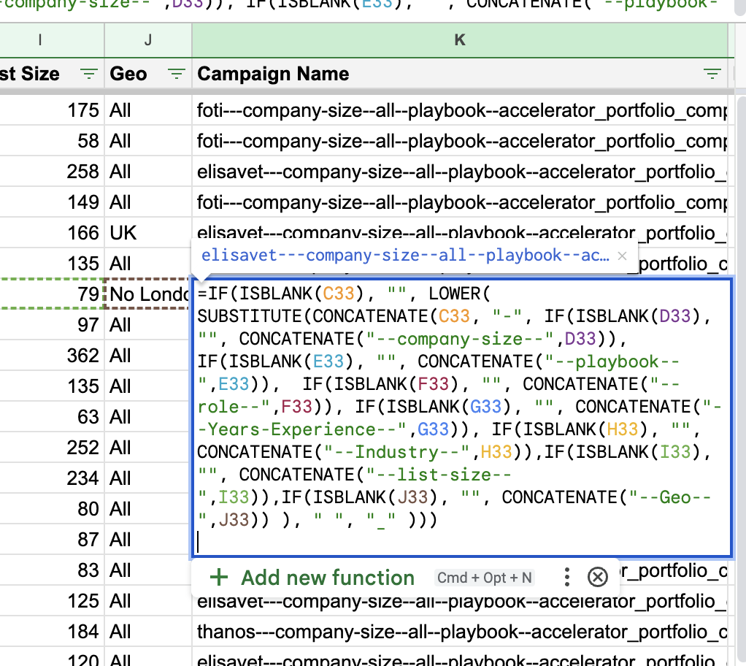Select the 'All' Geo cell beside 87
The width and height of the screenshot is (746, 666).
coord(148,540)
